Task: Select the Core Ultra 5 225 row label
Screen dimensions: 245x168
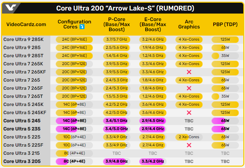Action: pyautogui.click(x=22, y=137)
